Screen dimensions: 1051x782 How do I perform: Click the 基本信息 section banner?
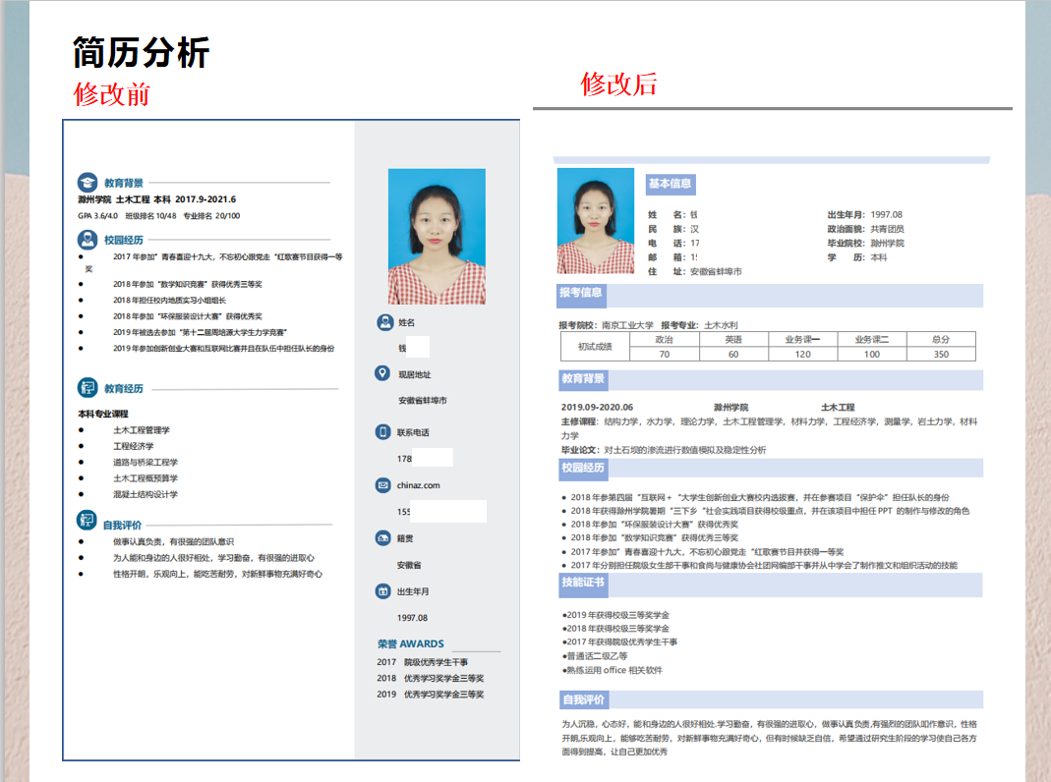pos(670,184)
